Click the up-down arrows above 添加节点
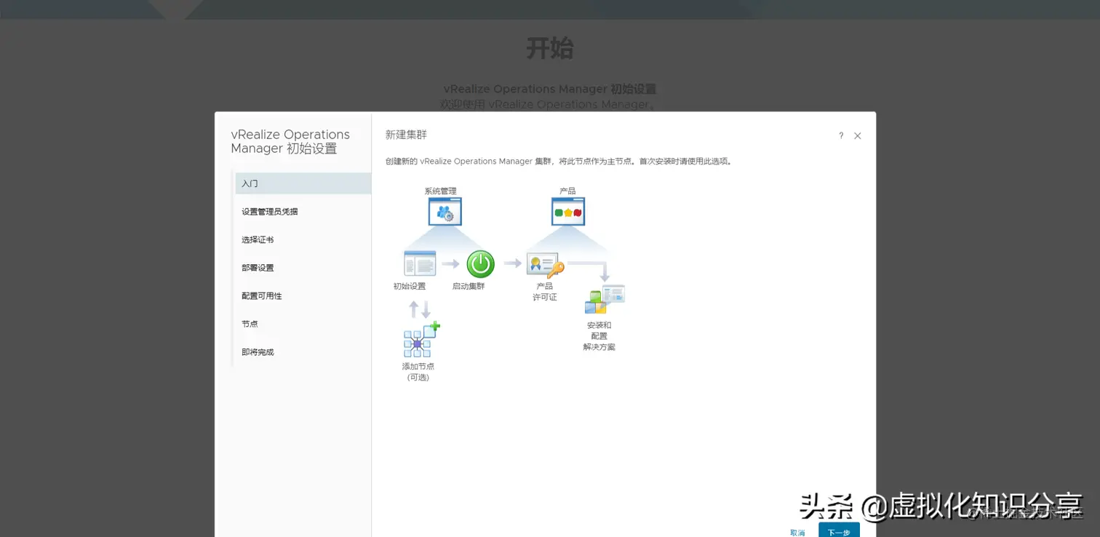 tap(419, 309)
